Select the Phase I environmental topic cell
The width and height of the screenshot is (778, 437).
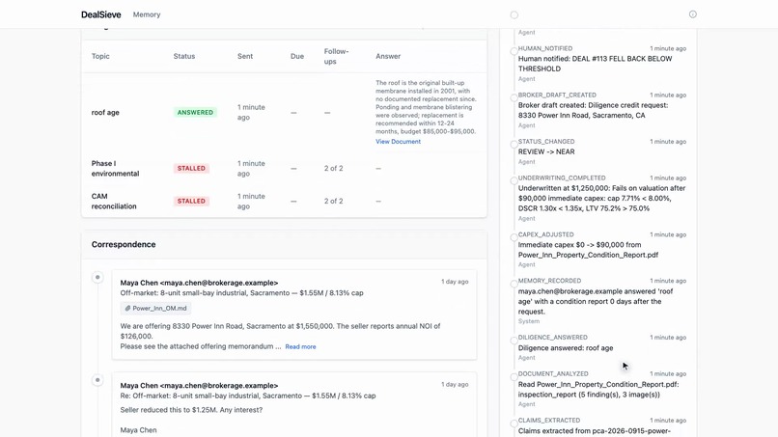point(115,168)
